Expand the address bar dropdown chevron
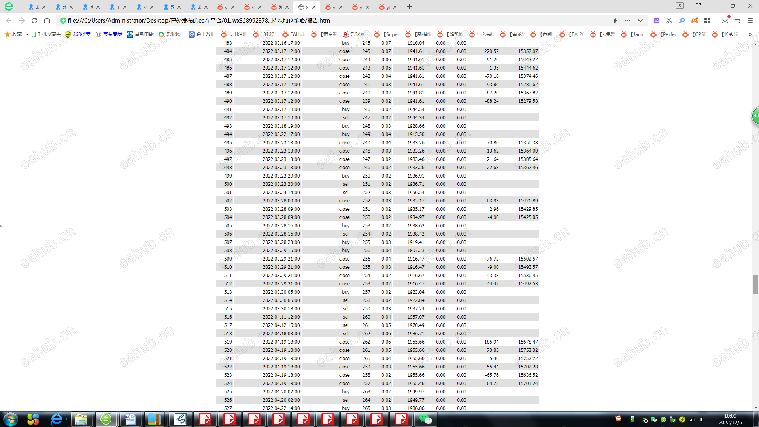 pyautogui.click(x=640, y=21)
